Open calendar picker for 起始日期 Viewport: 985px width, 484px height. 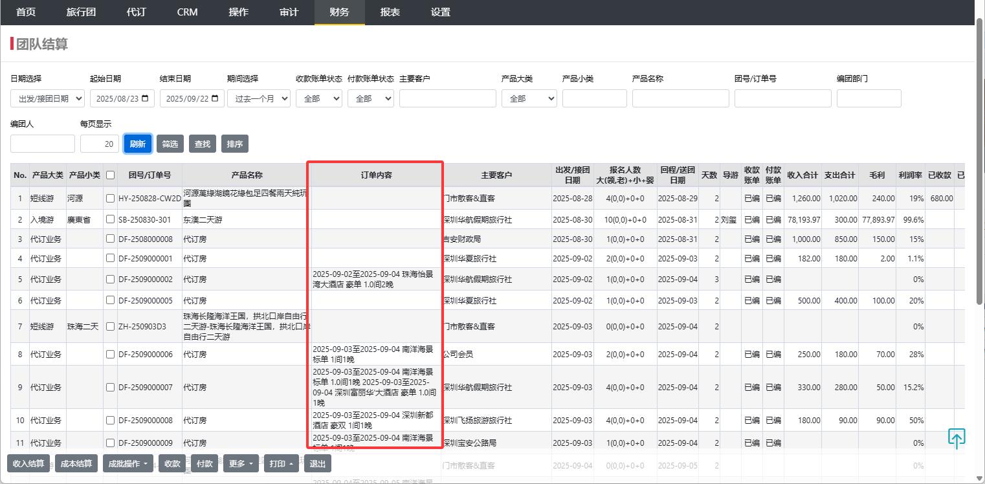pos(144,98)
